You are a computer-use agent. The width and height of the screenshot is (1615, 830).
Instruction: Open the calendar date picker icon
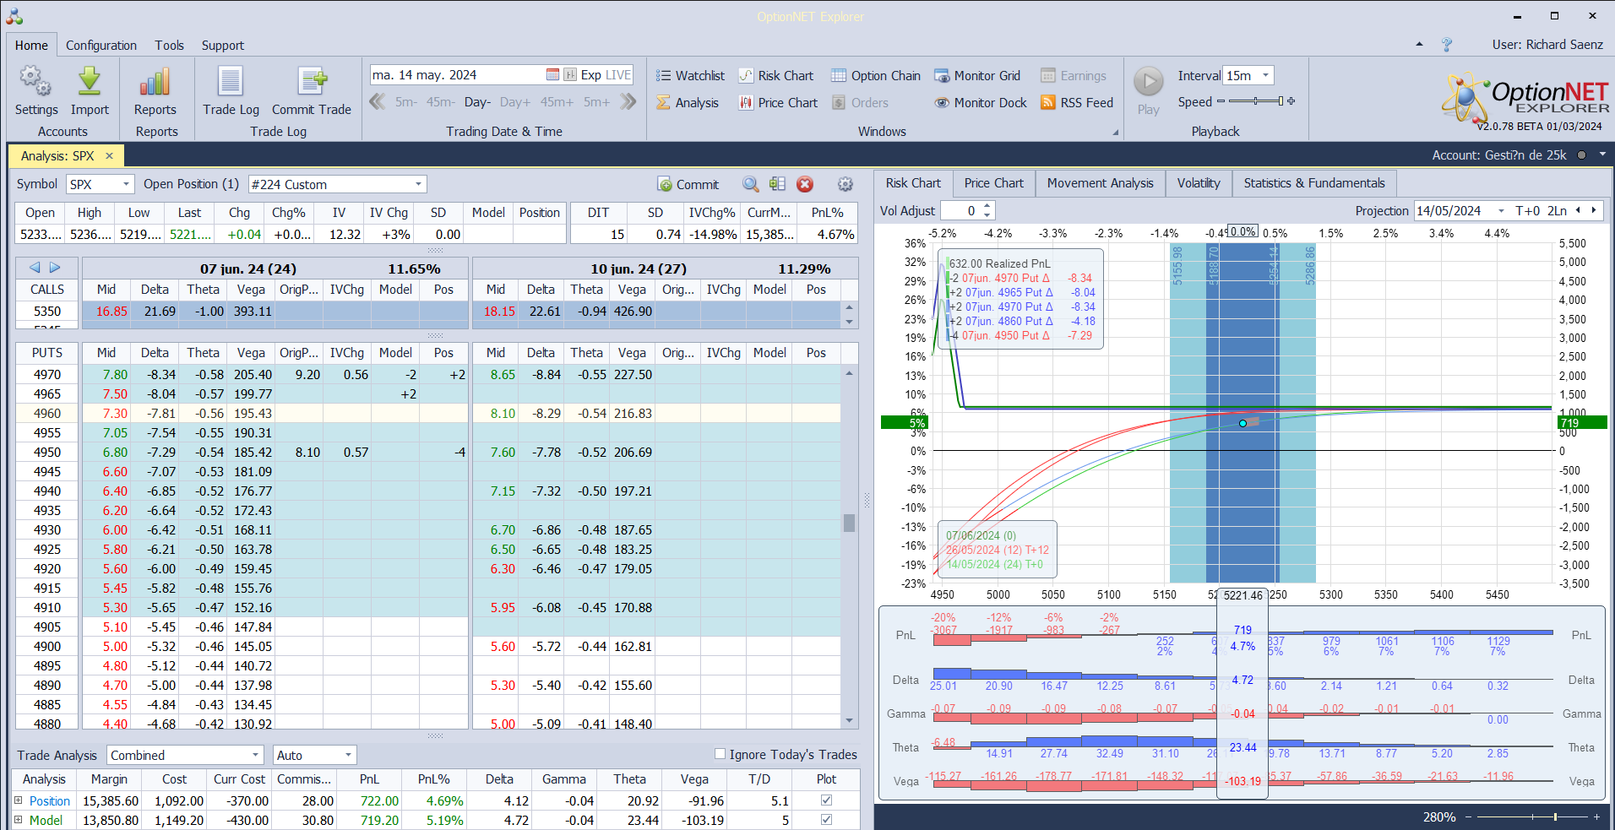552,74
